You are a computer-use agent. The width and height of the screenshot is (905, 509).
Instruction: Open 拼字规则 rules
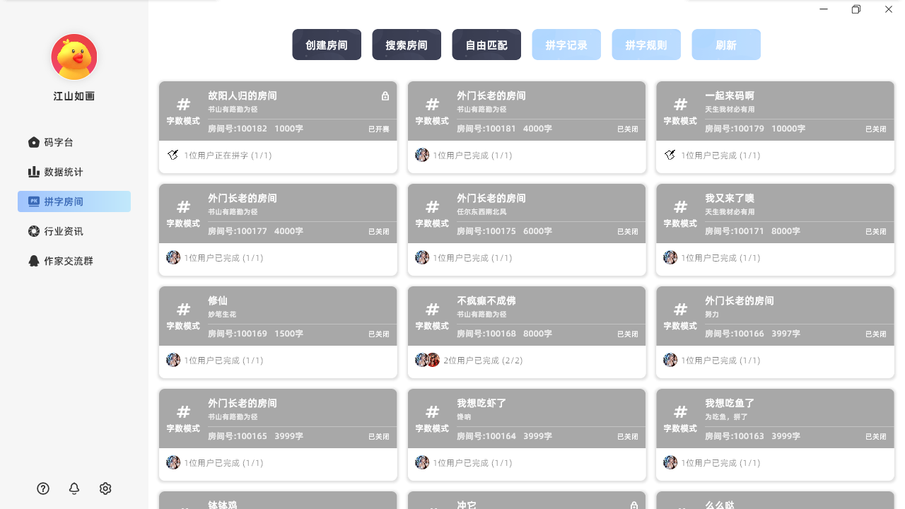pos(646,45)
